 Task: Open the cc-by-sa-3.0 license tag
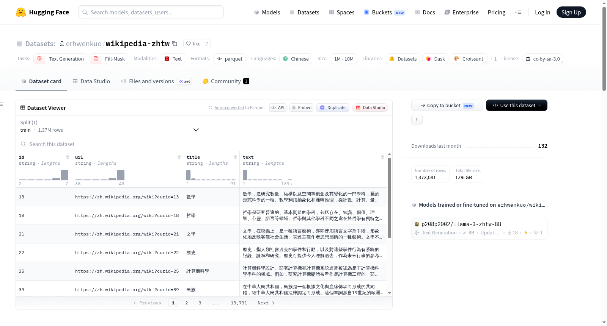[x=543, y=59]
